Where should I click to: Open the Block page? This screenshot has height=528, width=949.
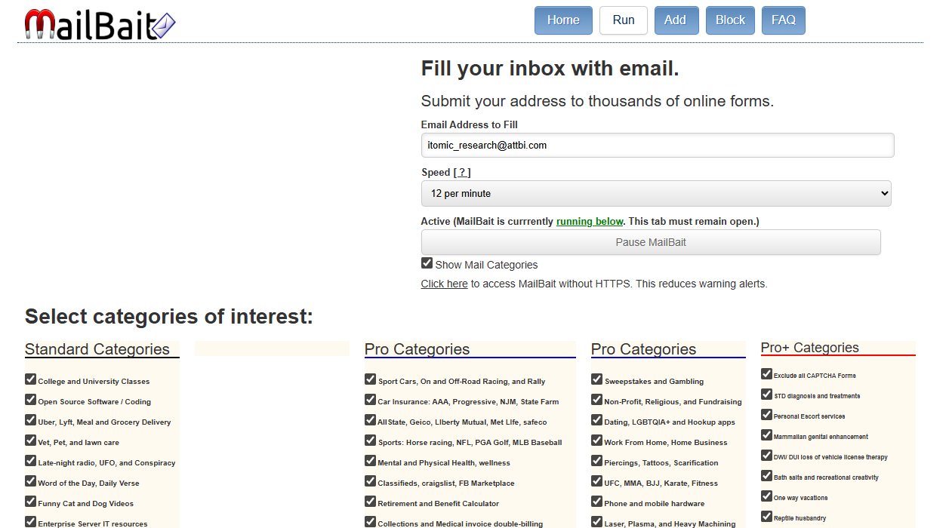pyautogui.click(x=730, y=20)
